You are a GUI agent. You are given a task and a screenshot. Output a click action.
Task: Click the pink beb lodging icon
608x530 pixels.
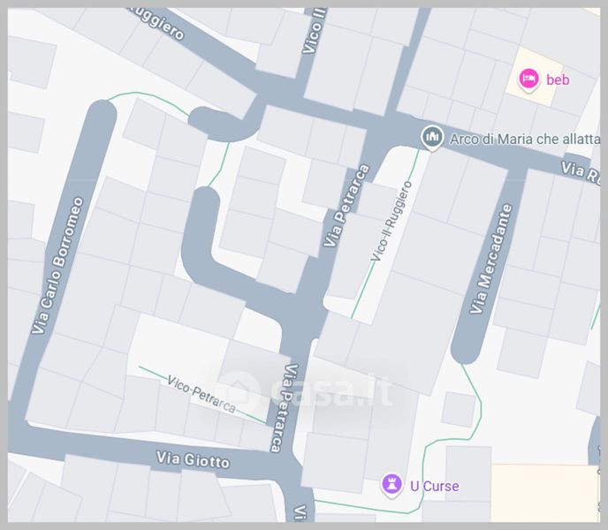pos(528,80)
